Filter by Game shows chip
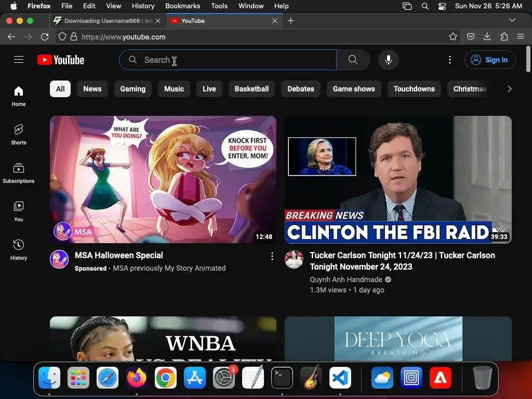The height and width of the screenshot is (399, 532). tap(354, 89)
